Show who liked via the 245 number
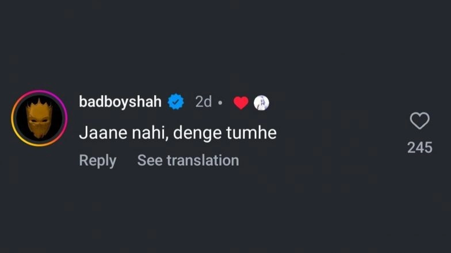Image resolution: width=451 pixels, height=253 pixels. click(x=419, y=148)
